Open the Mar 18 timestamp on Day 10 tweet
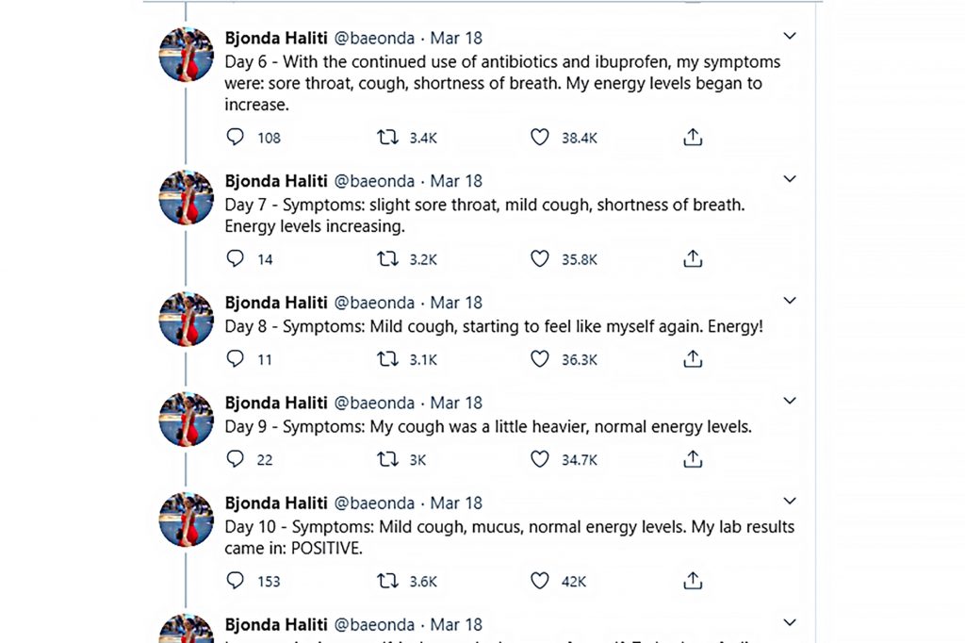965x643 pixels. 456,503
